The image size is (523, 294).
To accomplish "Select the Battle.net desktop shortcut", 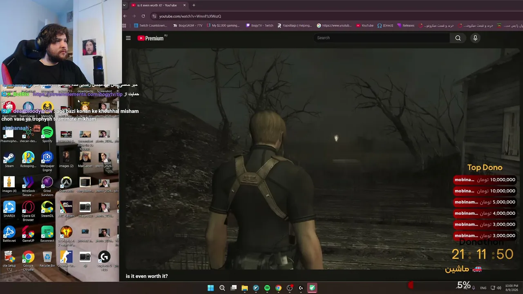I will click(x=9, y=234).
